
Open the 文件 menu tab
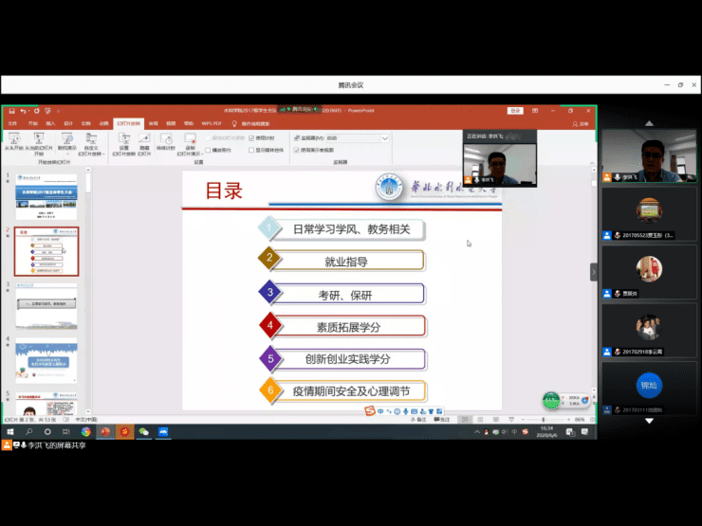(12, 123)
